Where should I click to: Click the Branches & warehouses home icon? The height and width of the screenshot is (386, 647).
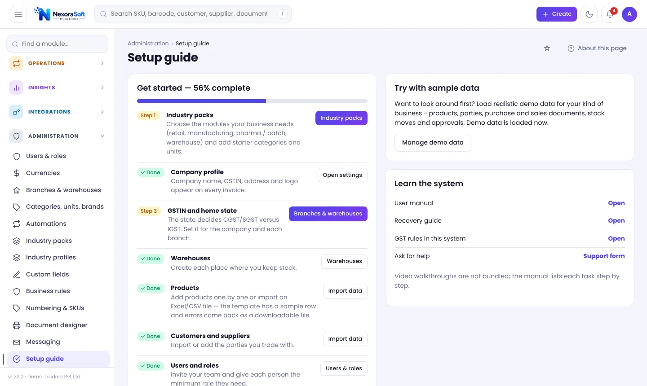(17, 190)
